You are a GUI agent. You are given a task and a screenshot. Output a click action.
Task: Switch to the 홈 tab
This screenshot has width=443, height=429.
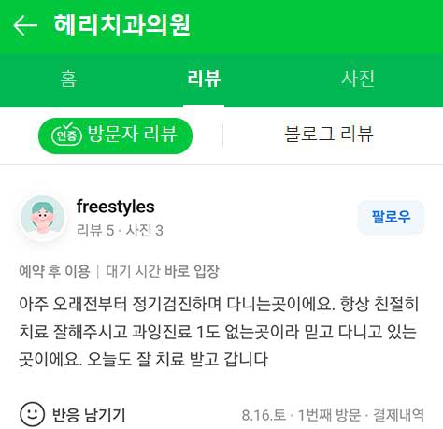pos(68,79)
